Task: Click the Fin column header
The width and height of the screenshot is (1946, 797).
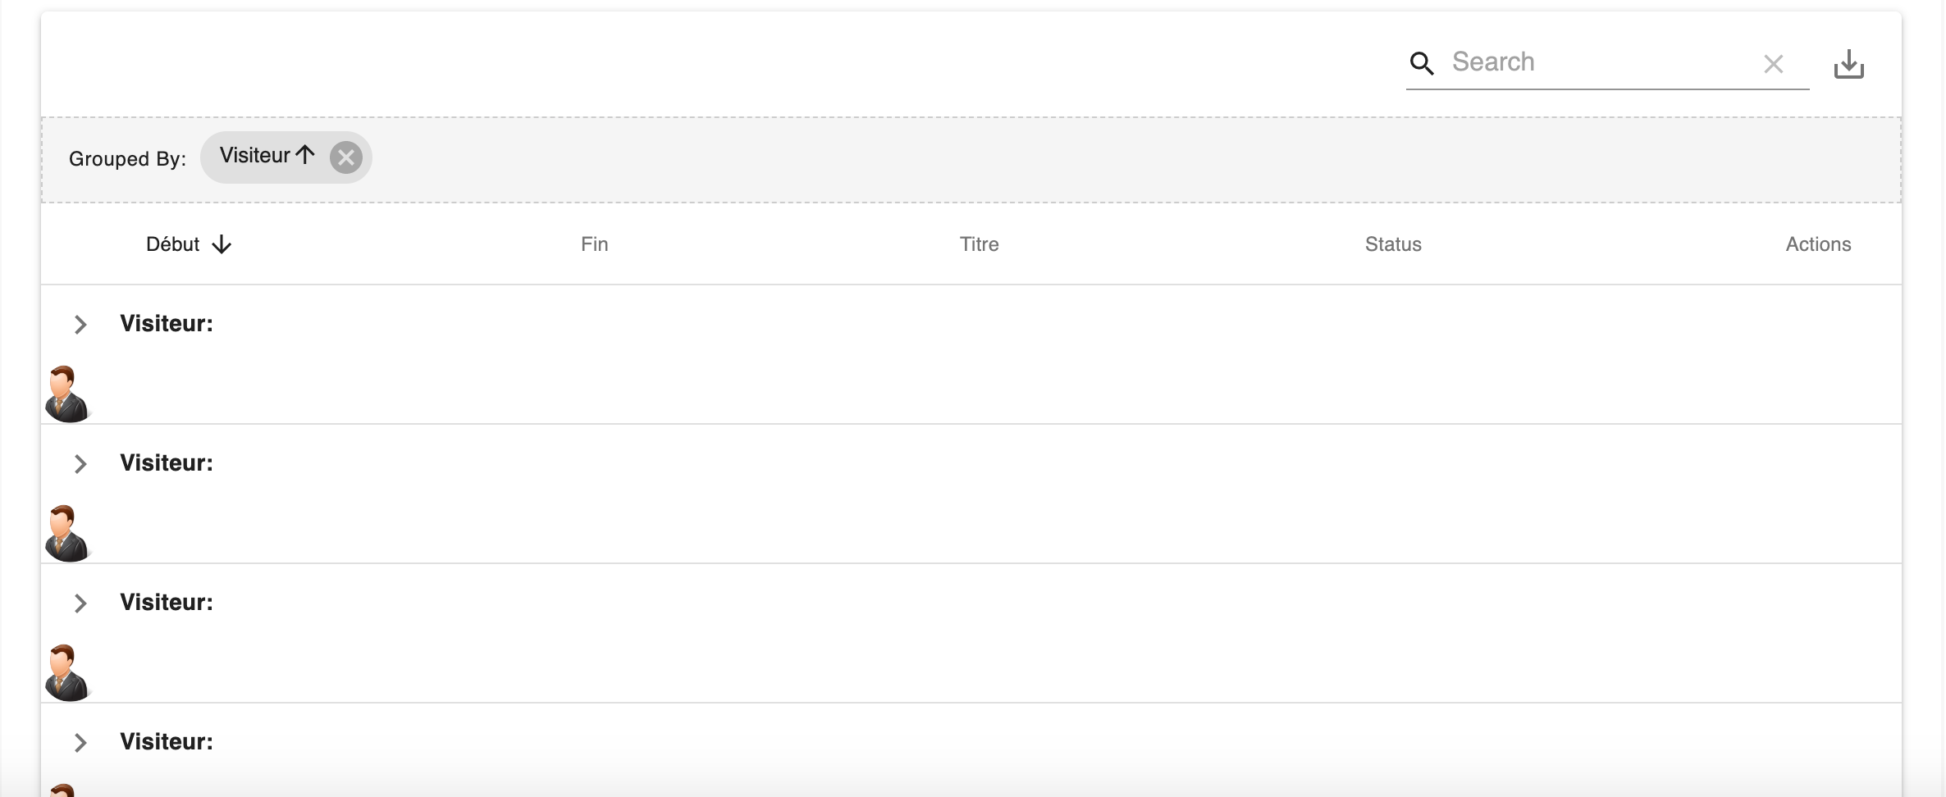Action: point(593,244)
